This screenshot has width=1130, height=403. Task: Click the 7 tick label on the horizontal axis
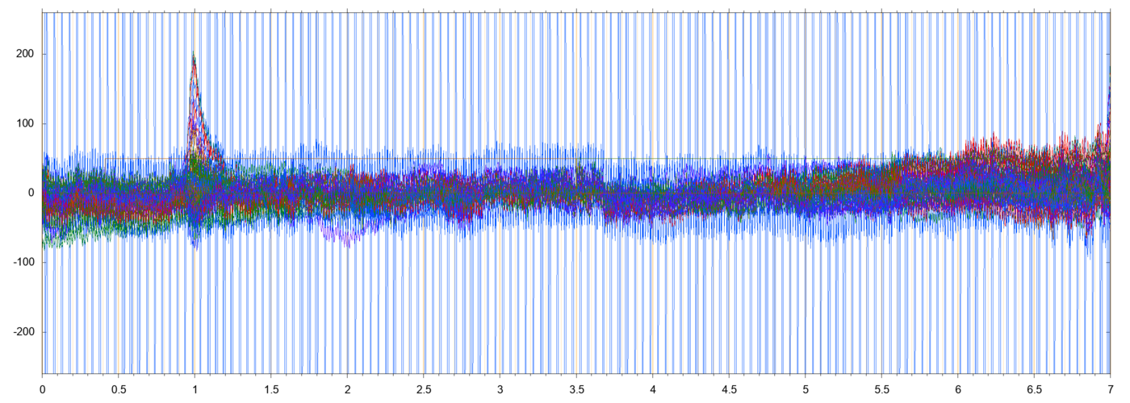pos(1111,388)
